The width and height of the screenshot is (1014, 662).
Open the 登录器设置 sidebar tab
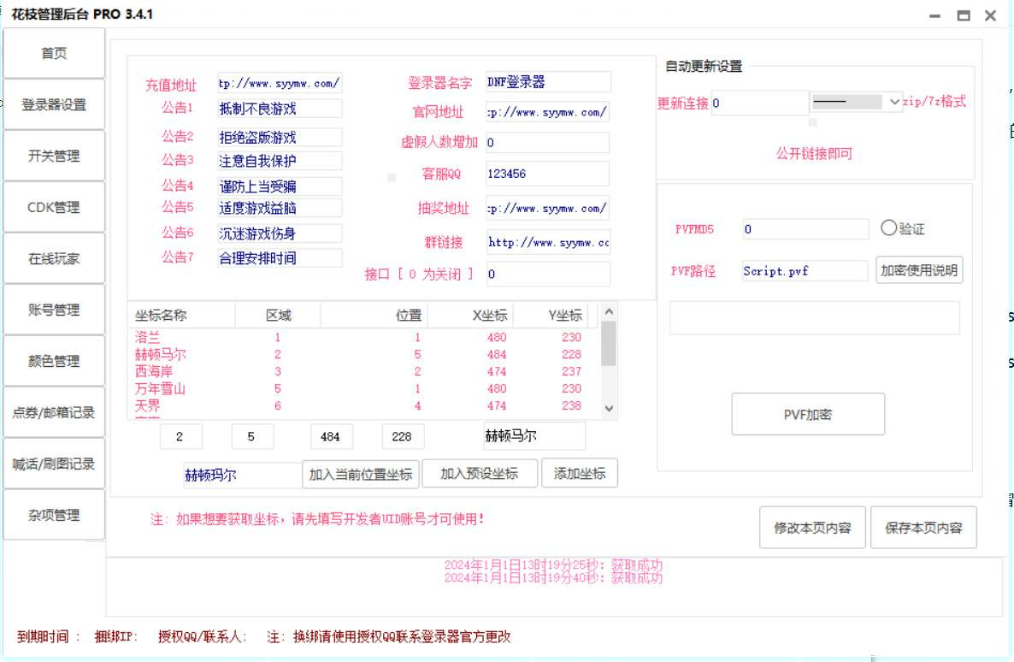coord(54,105)
